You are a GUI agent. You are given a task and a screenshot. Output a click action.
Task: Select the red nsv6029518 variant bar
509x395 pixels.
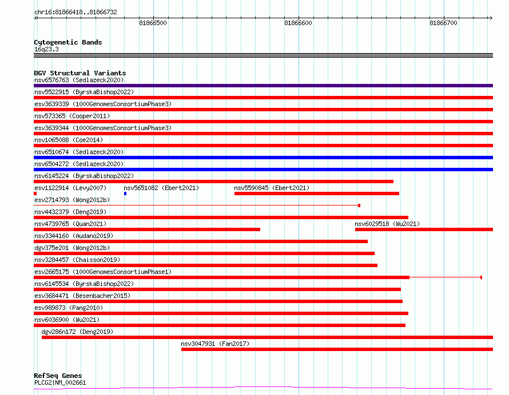pos(424,229)
